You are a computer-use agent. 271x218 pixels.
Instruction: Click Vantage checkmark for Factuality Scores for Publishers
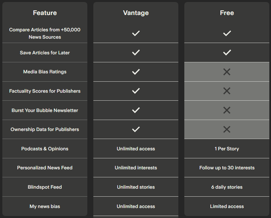tap(136, 91)
